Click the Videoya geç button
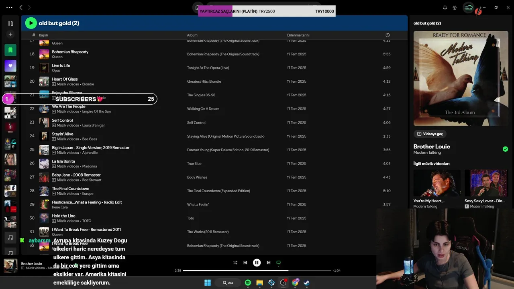 pyautogui.click(x=430, y=134)
